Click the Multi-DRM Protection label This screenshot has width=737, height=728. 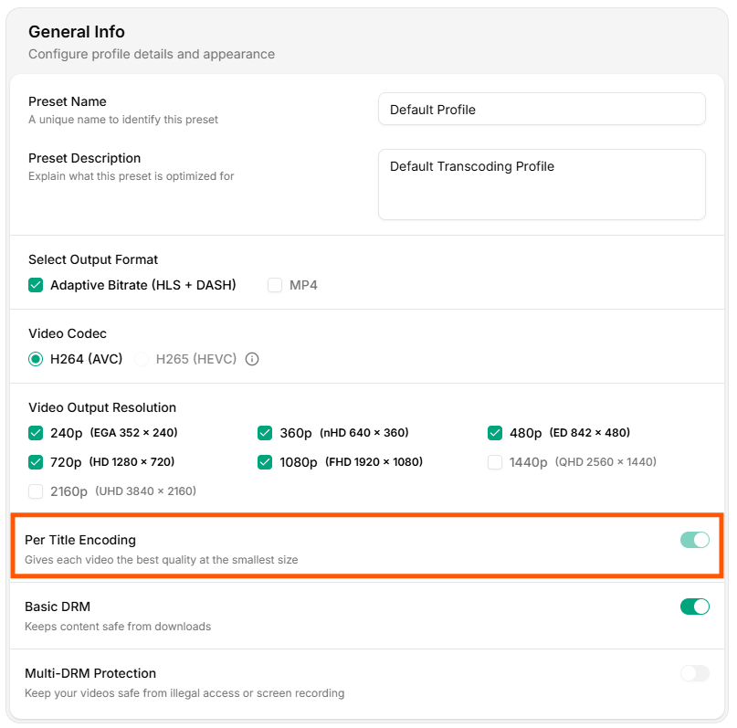point(90,673)
